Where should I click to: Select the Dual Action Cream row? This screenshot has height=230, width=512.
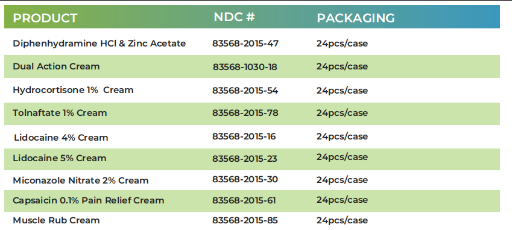click(x=251, y=66)
